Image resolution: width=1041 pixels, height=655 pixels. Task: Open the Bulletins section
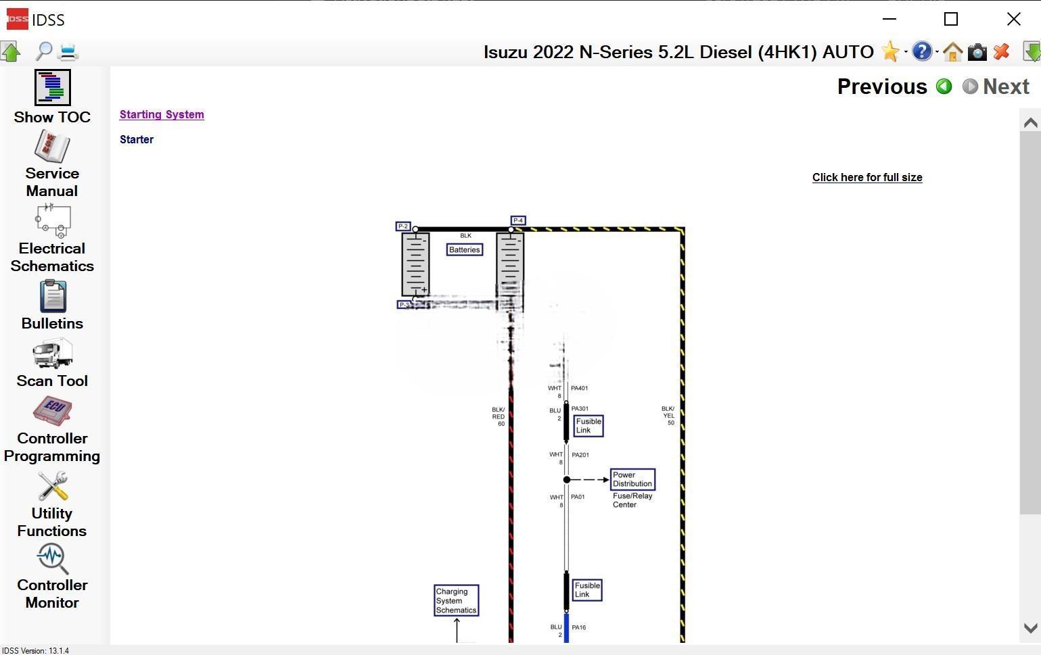pos(52,305)
